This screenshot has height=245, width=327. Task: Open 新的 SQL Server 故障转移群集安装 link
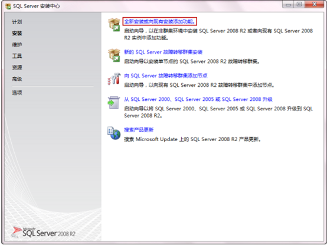(163, 52)
